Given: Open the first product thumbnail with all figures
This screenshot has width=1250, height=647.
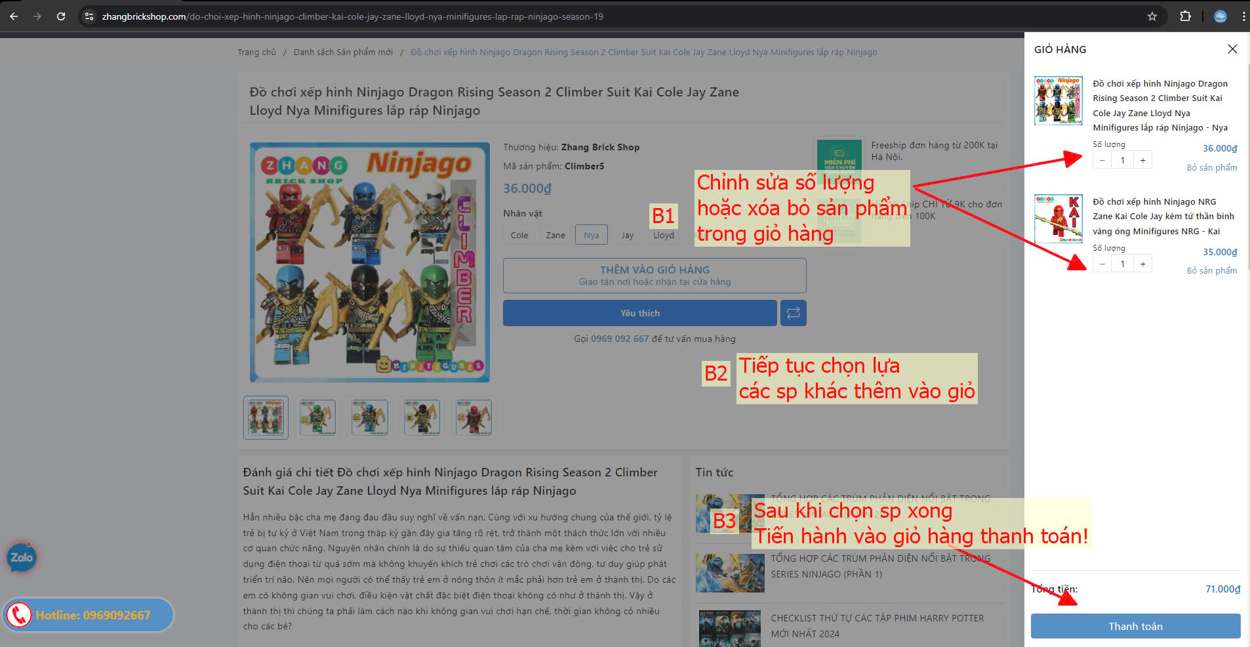Looking at the screenshot, I should pos(266,417).
